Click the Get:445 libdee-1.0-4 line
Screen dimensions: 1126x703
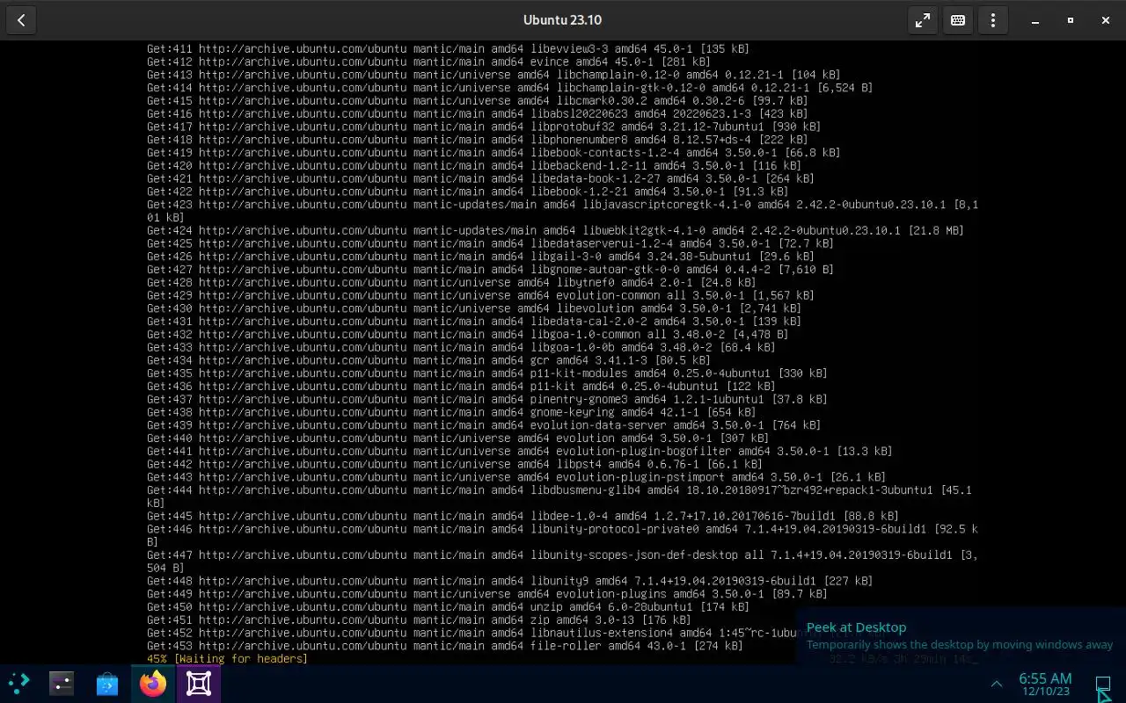coord(523,517)
